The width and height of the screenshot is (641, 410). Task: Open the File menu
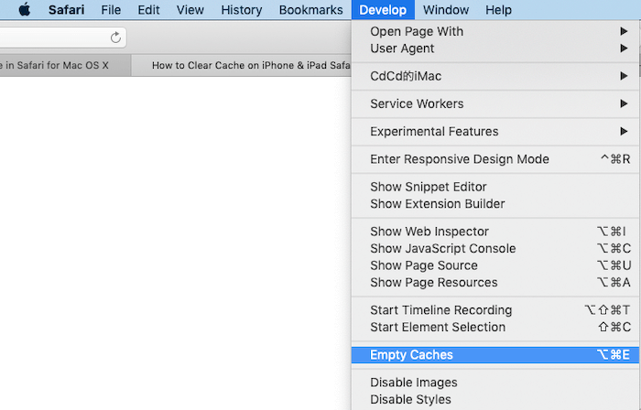(111, 10)
